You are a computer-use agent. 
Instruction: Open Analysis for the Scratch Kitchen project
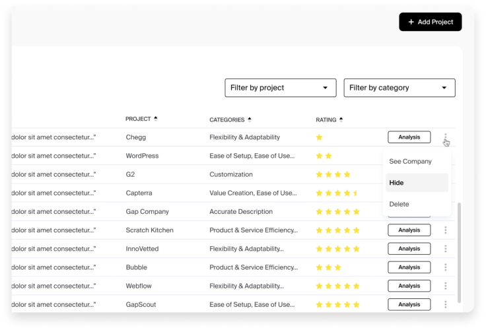(x=409, y=230)
